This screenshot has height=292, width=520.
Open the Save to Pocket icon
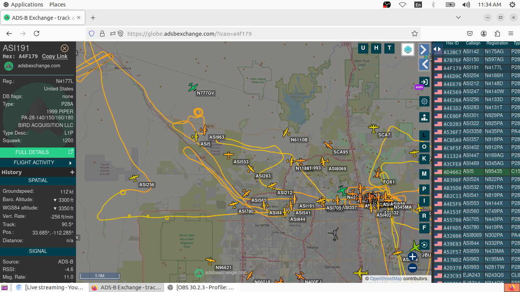[470, 33]
